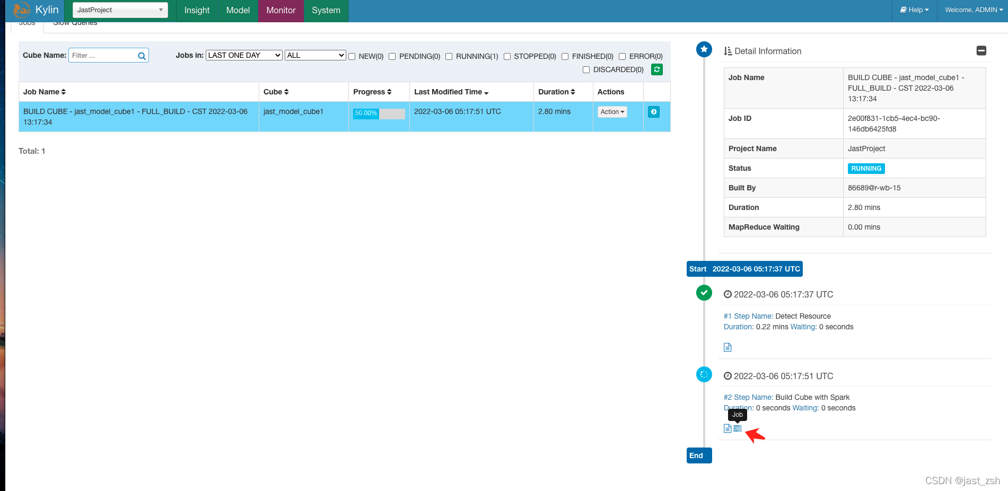Click the blue star timeline icon

704,49
